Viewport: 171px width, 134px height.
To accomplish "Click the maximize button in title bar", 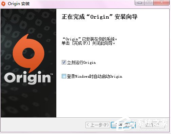I will [x=149, y=3].
